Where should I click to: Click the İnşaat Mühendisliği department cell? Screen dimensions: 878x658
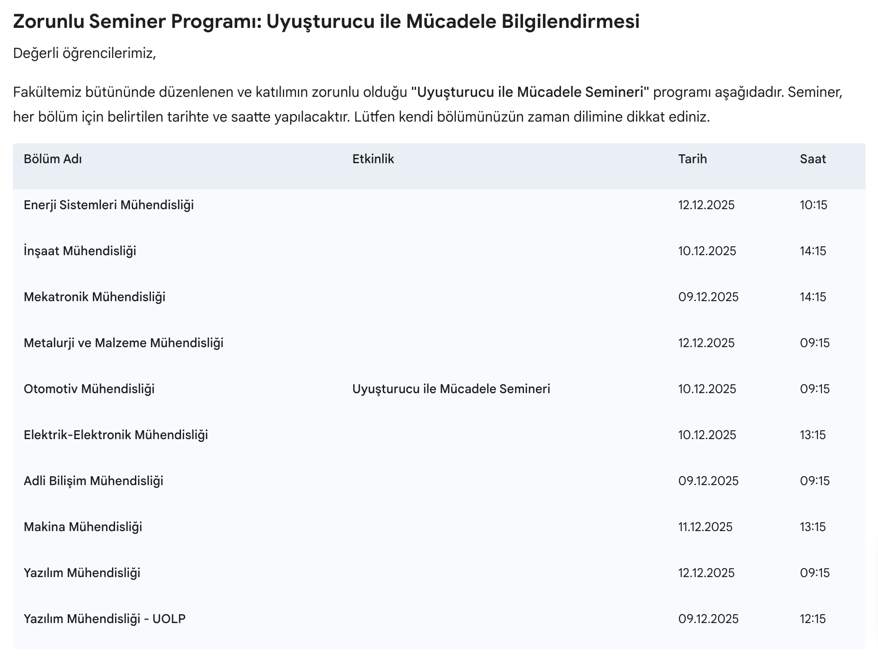coord(80,251)
